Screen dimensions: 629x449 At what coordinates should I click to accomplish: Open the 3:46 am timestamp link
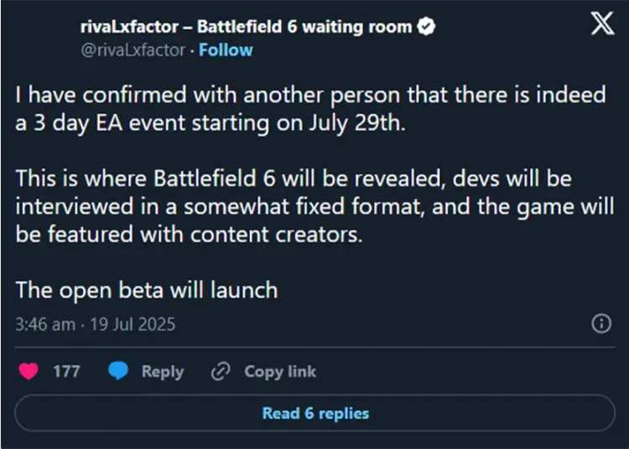(45, 324)
